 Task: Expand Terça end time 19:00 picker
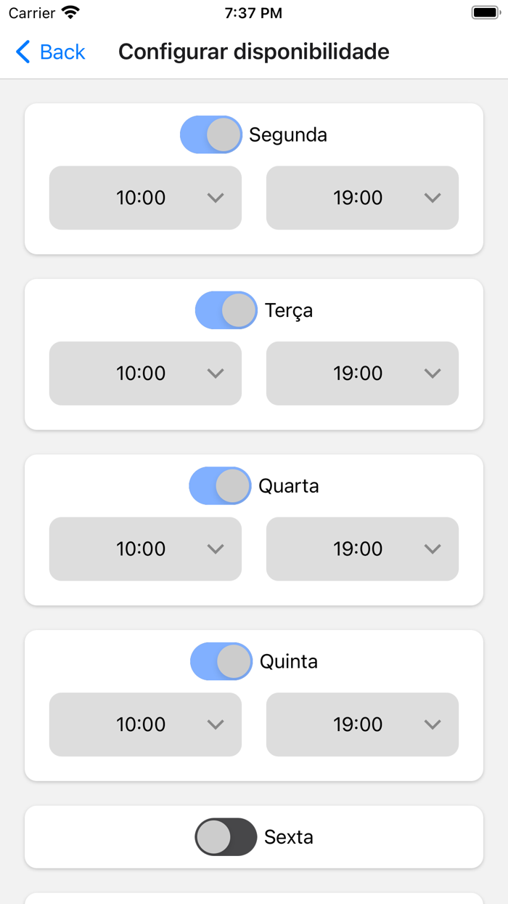click(362, 374)
